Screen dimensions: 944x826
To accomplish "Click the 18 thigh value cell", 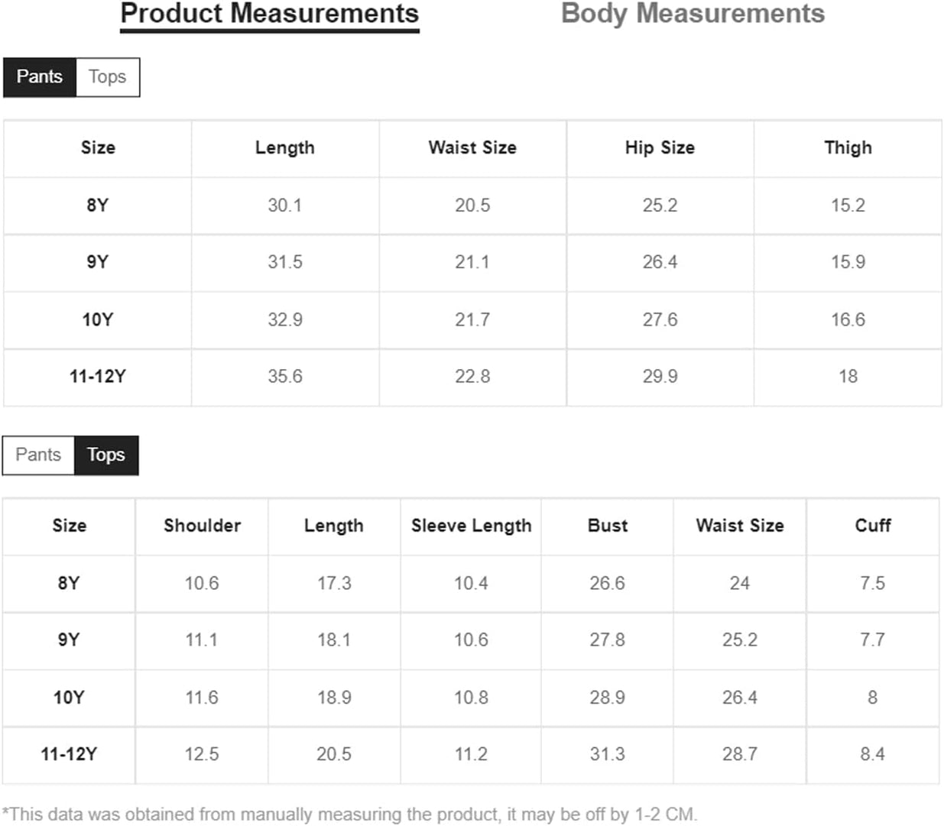I will click(x=848, y=377).
